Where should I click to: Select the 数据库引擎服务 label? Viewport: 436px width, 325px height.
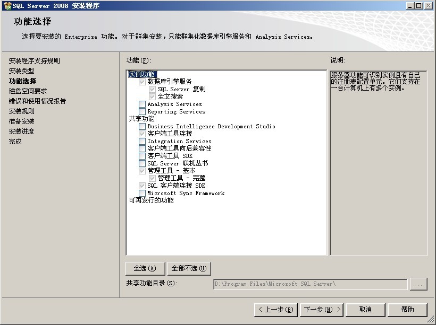170,82
